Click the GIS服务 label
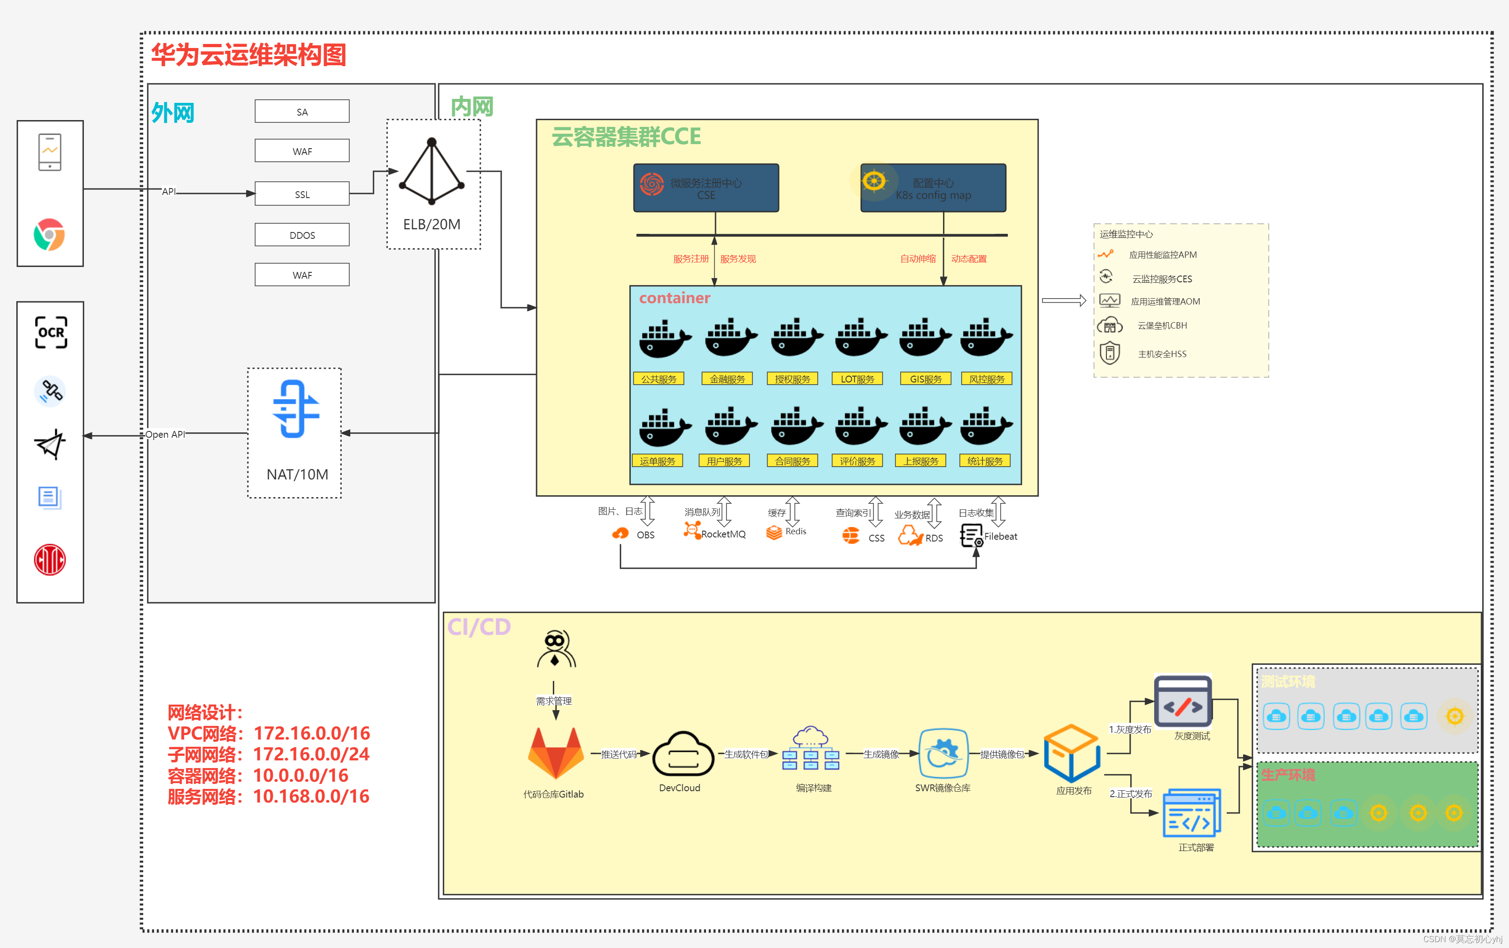The image size is (1509, 948). point(926,379)
